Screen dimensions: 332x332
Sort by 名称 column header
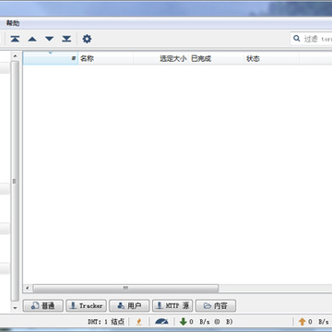pyautogui.click(x=106, y=58)
